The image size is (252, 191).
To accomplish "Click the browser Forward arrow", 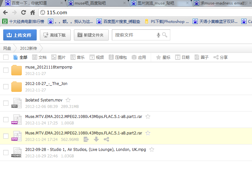I will (x=15, y=13).
